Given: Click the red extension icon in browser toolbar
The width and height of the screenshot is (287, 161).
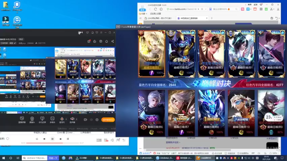Looking at the screenshot, I should point(255,9).
